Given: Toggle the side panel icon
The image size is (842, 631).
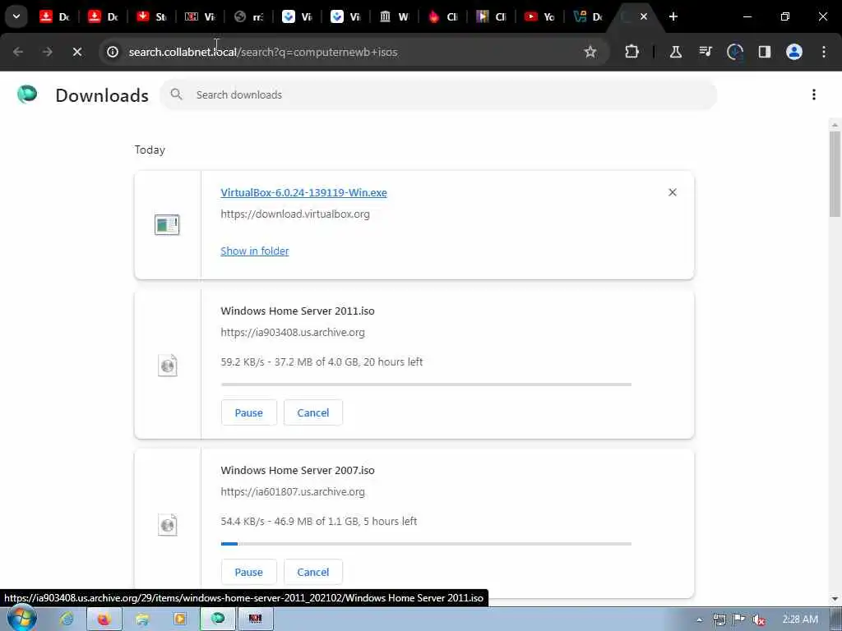Looking at the screenshot, I should click(764, 52).
